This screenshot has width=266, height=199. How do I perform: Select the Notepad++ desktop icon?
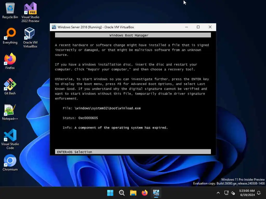10,112
